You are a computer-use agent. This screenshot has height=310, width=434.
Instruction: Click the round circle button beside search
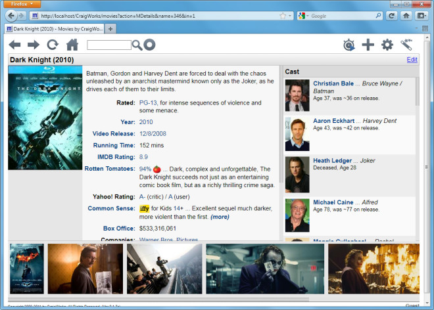click(149, 45)
